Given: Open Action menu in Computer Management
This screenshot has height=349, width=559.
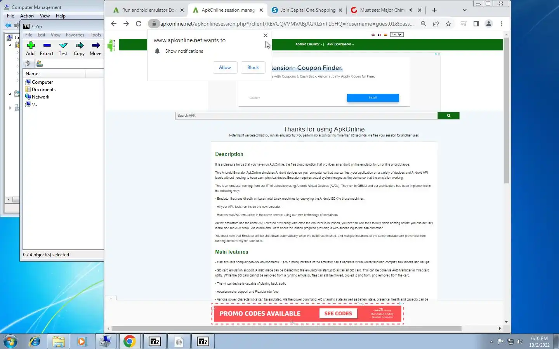Looking at the screenshot, I should (x=27, y=16).
